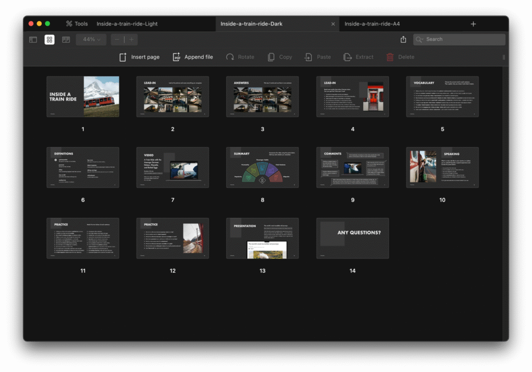Click the Rotate icon
Viewport: 532px width, 372px height.
click(230, 57)
